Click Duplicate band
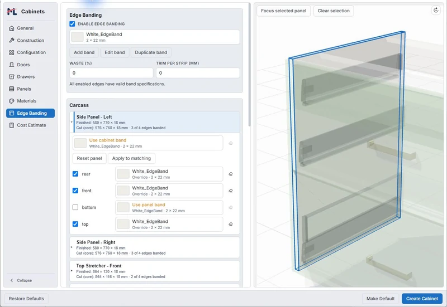The height and width of the screenshot is (307, 447). (151, 52)
